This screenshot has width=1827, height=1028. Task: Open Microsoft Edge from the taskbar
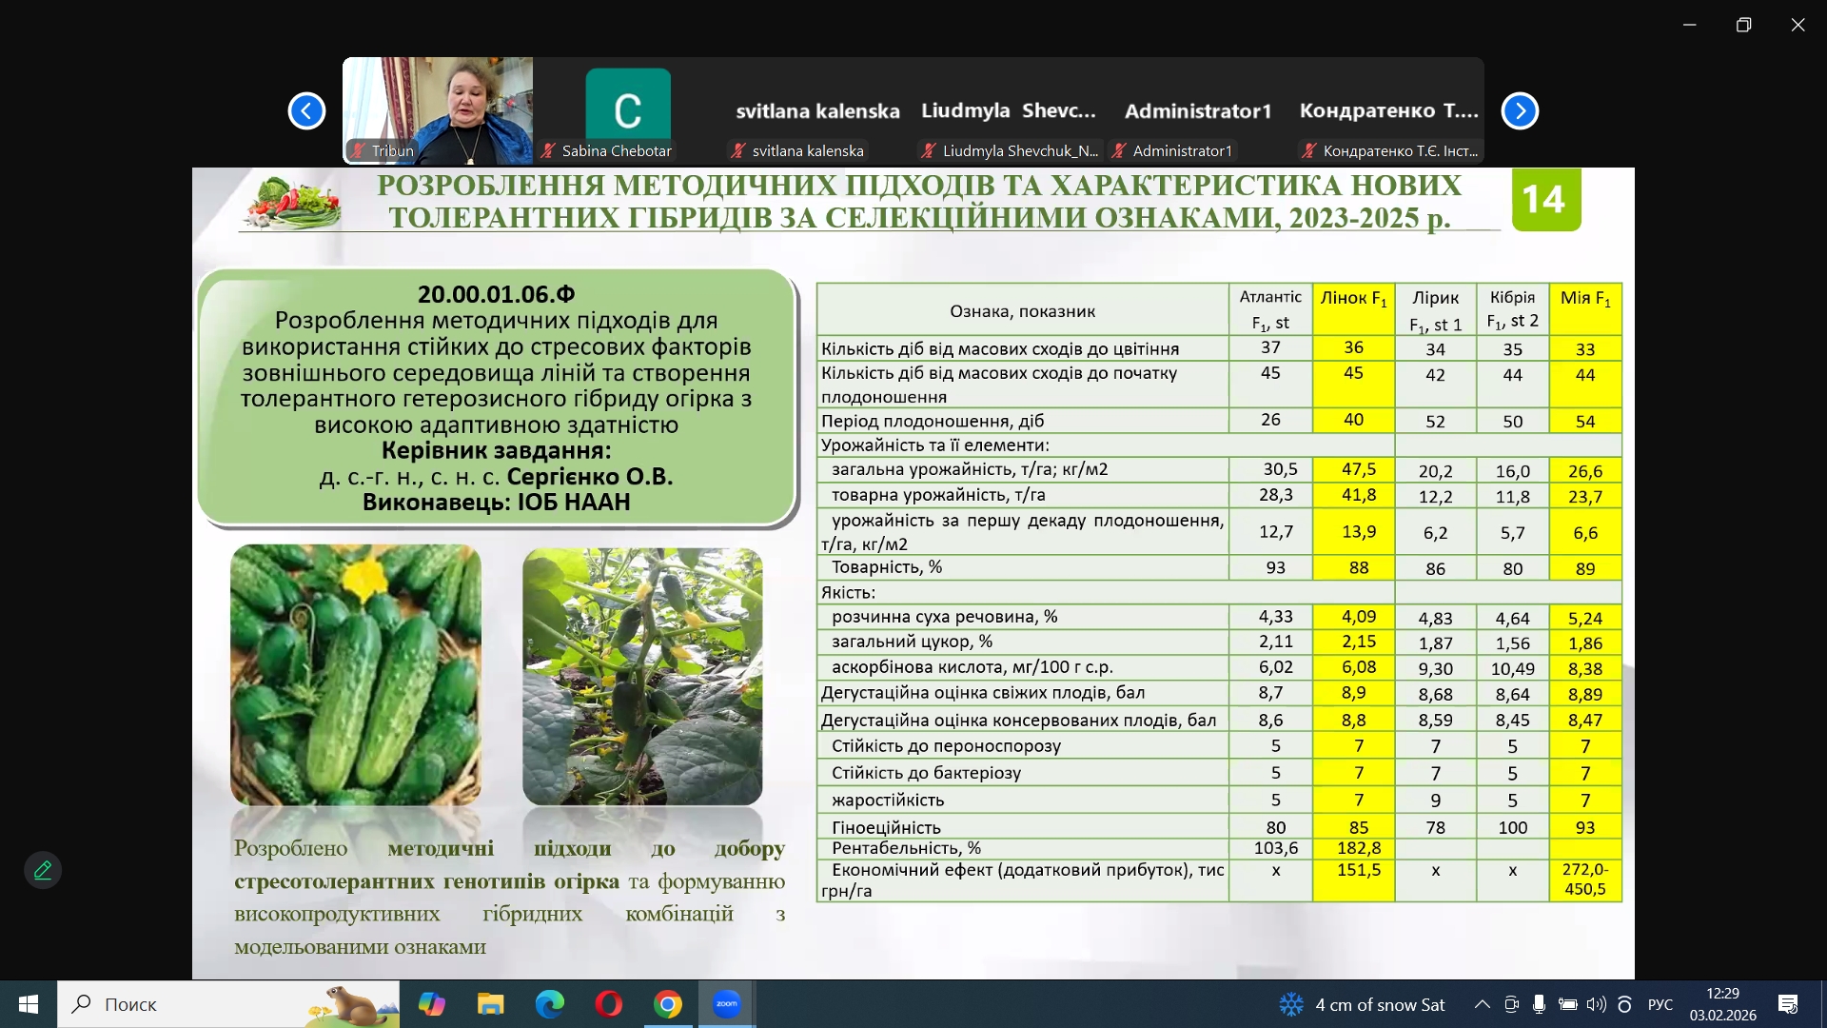(550, 1004)
